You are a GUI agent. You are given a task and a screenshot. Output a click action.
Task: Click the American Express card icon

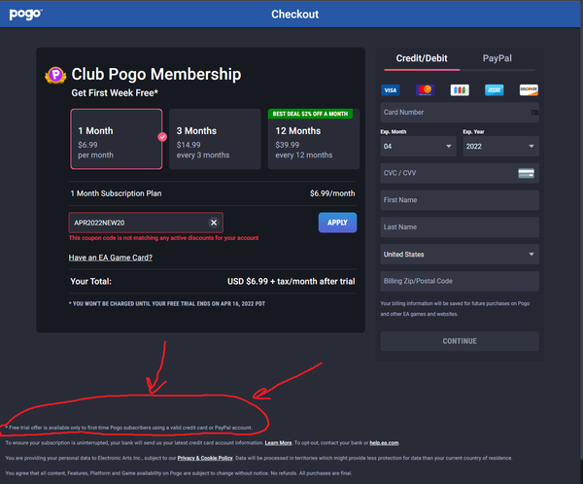click(494, 89)
